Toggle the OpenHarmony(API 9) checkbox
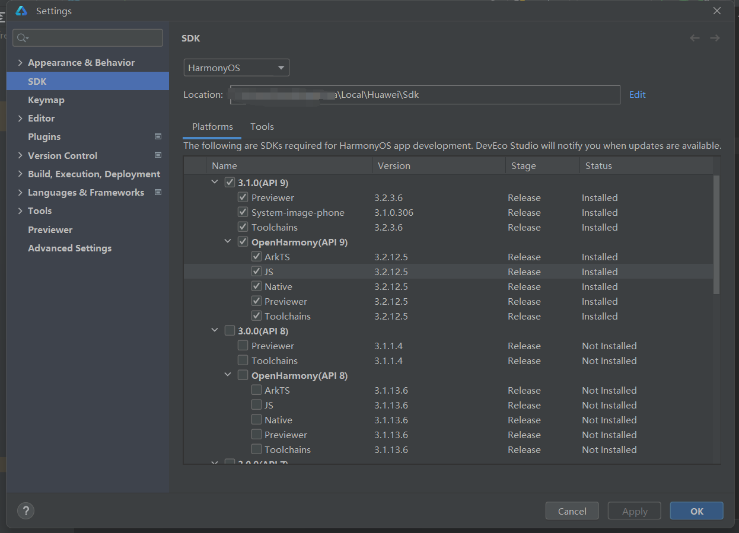 click(x=243, y=242)
